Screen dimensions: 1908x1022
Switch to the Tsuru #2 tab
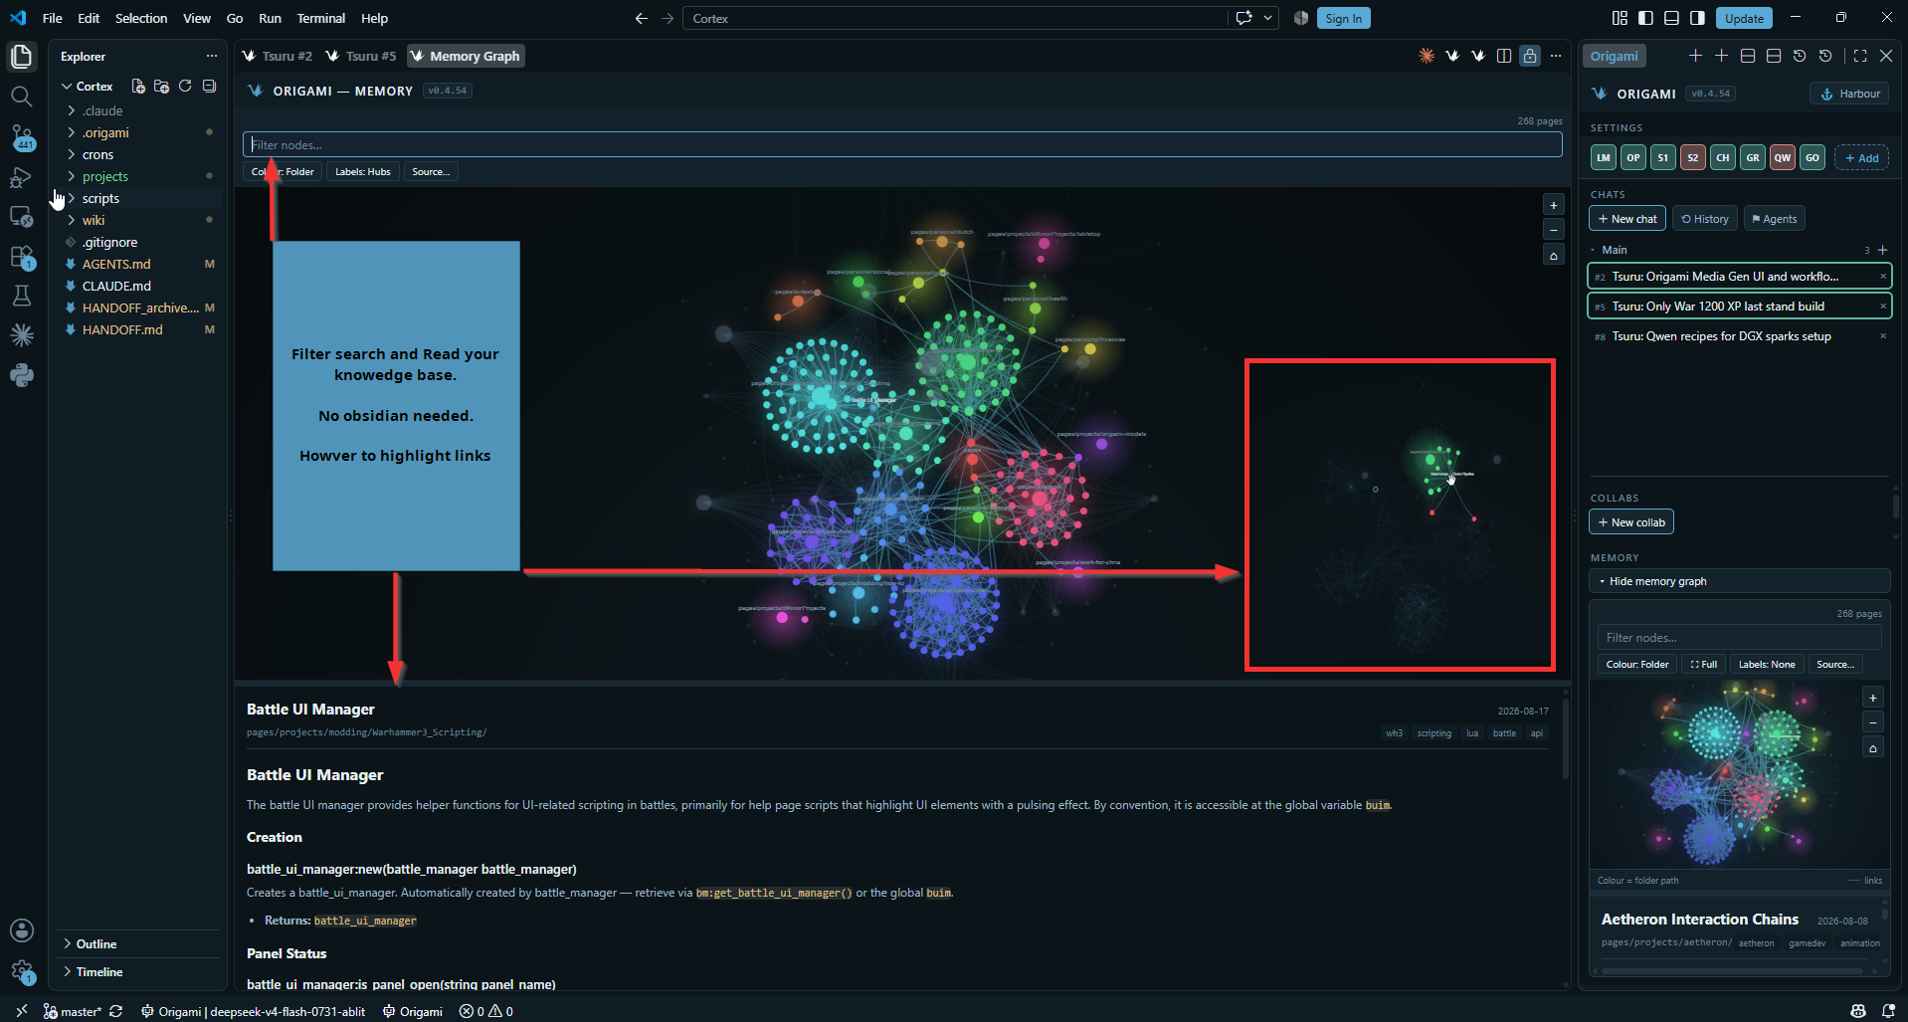278,56
